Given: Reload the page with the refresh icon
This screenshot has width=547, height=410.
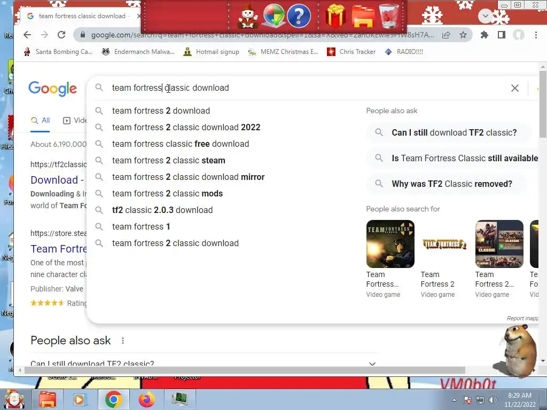Looking at the screenshot, I should [x=61, y=35].
